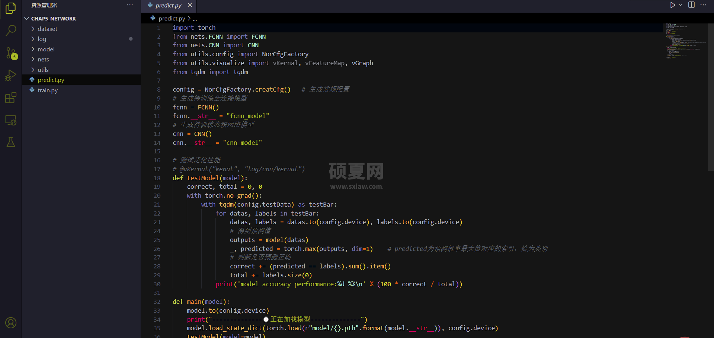Open Run and Debug view
This screenshot has height=338, width=714.
tap(11, 76)
